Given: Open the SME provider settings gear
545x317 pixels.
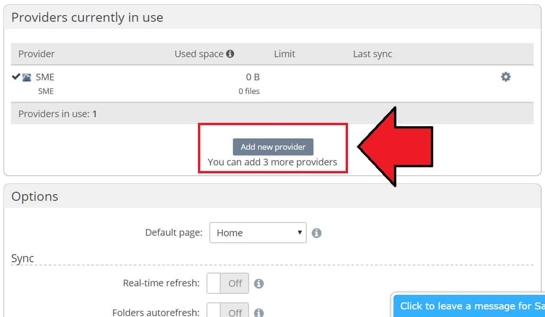Looking at the screenshot, I should point(505,77).
